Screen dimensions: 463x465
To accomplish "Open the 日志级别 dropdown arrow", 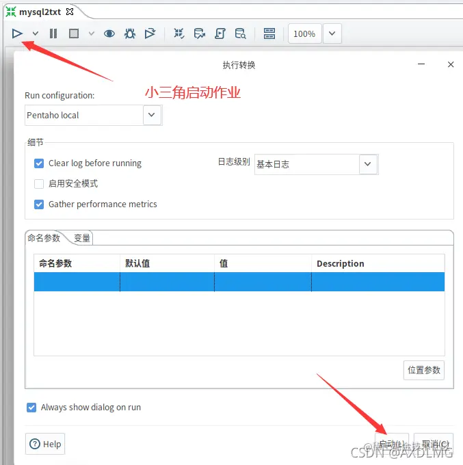I will (x=368, y=164).
